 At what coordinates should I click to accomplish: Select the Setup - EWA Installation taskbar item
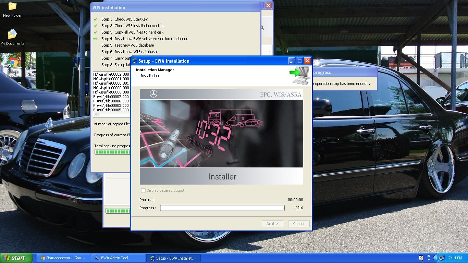point(173,258)
